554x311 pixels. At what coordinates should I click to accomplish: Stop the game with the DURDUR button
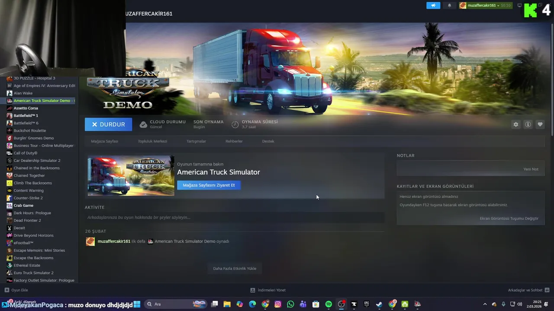tap(109, 124)
